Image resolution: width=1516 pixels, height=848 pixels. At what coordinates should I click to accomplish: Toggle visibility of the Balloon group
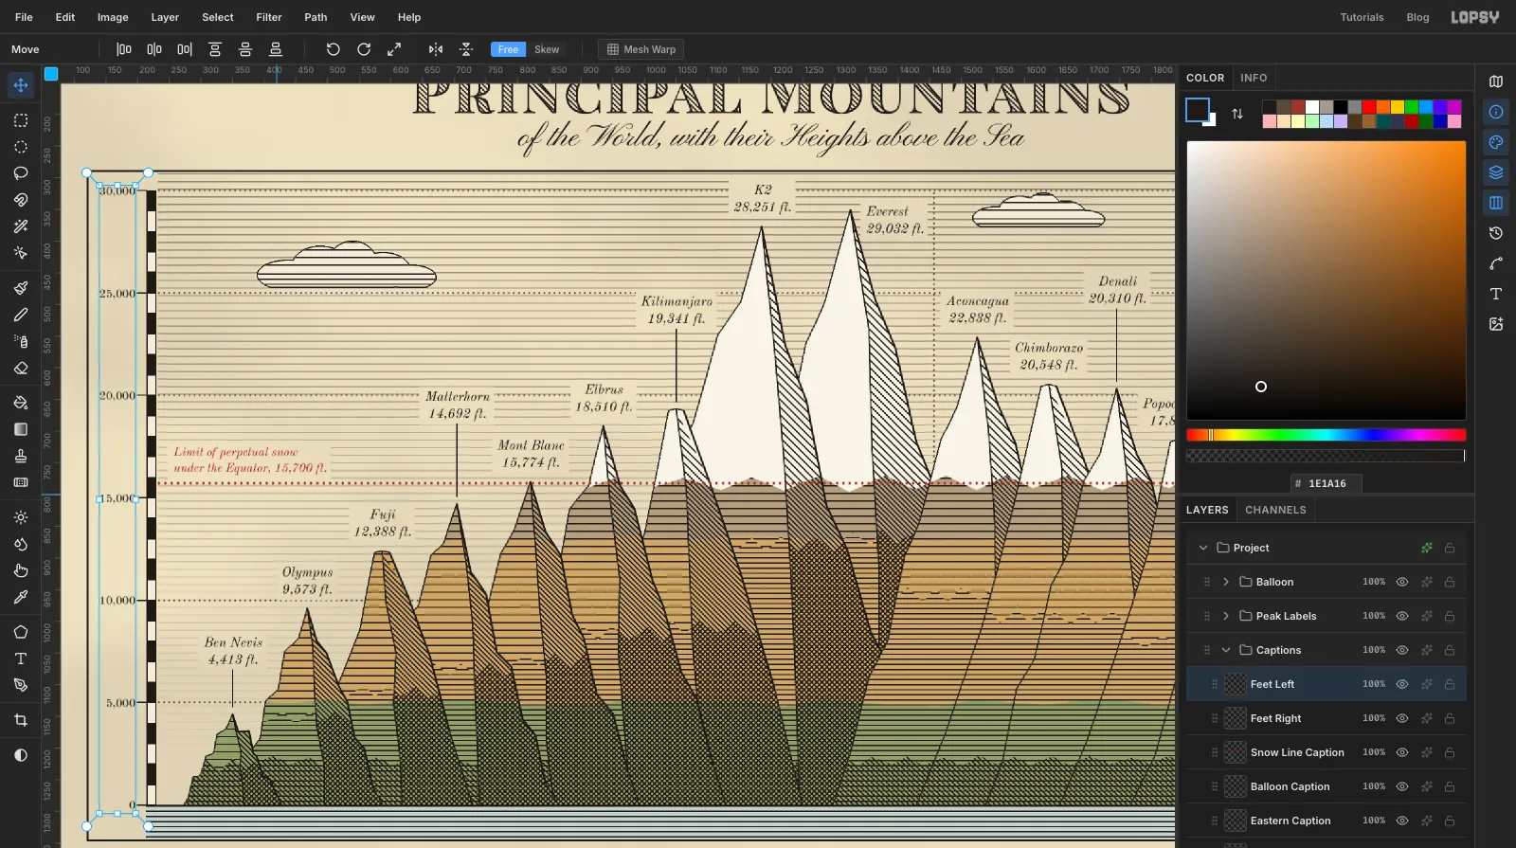point(1402,582)
